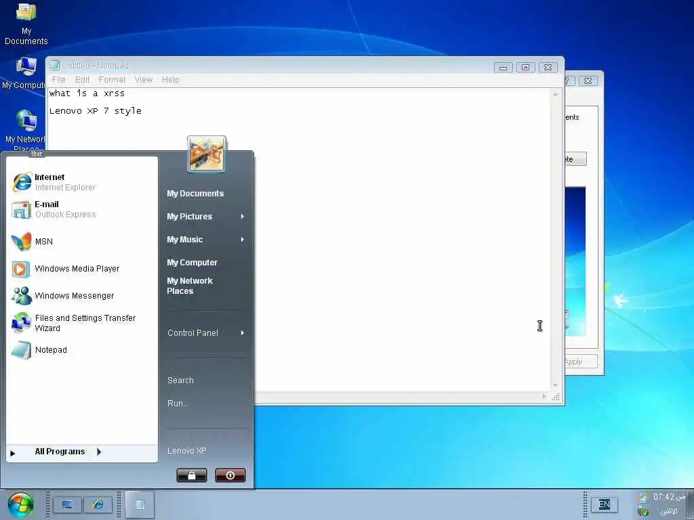The image size is (694, 520).
Task: Click the Windows Start orb
Action: [x=20, y=505]
